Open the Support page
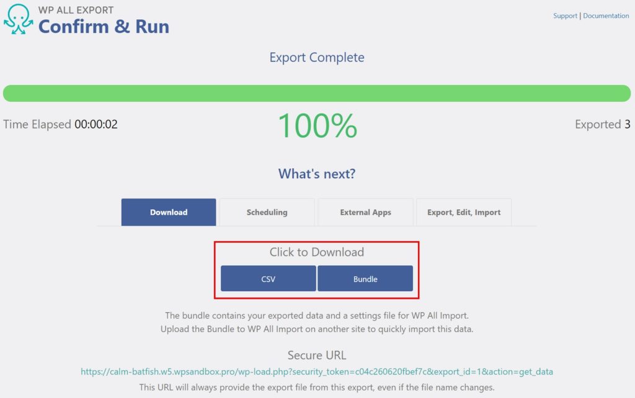 pyautogui.click(x=564, y=16)
